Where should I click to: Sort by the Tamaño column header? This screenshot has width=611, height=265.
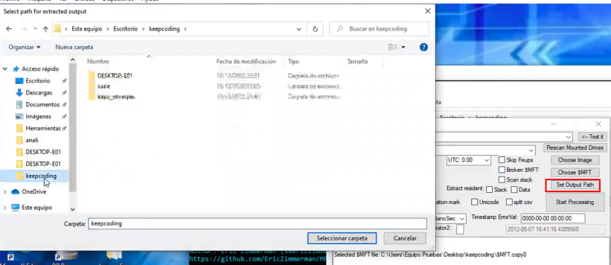[x=357, y=61]
